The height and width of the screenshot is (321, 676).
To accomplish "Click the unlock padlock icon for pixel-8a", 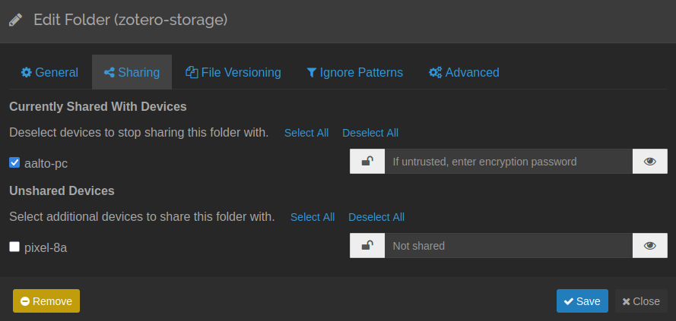I will click(x=367, y=246).
